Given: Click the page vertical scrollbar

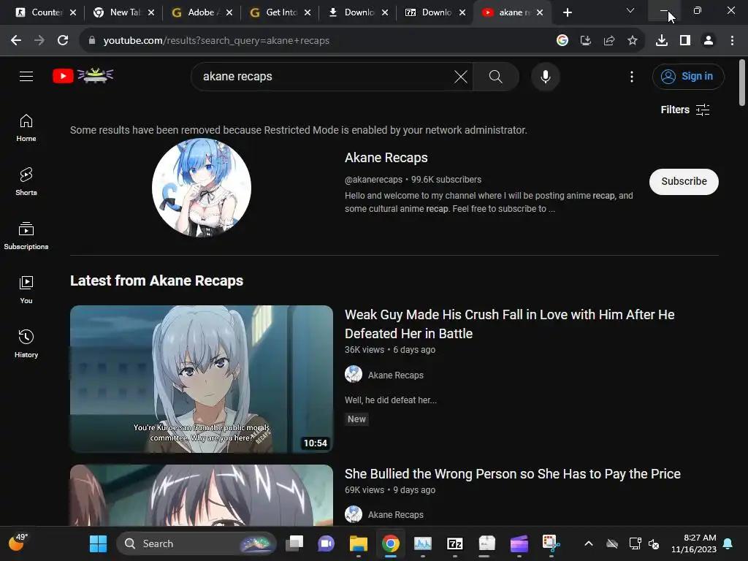Looking at the screenshot, I should click(742, 82).
